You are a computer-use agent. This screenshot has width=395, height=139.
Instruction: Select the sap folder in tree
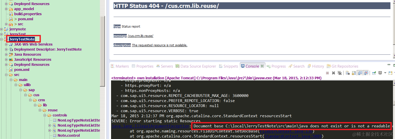(32, 90)
